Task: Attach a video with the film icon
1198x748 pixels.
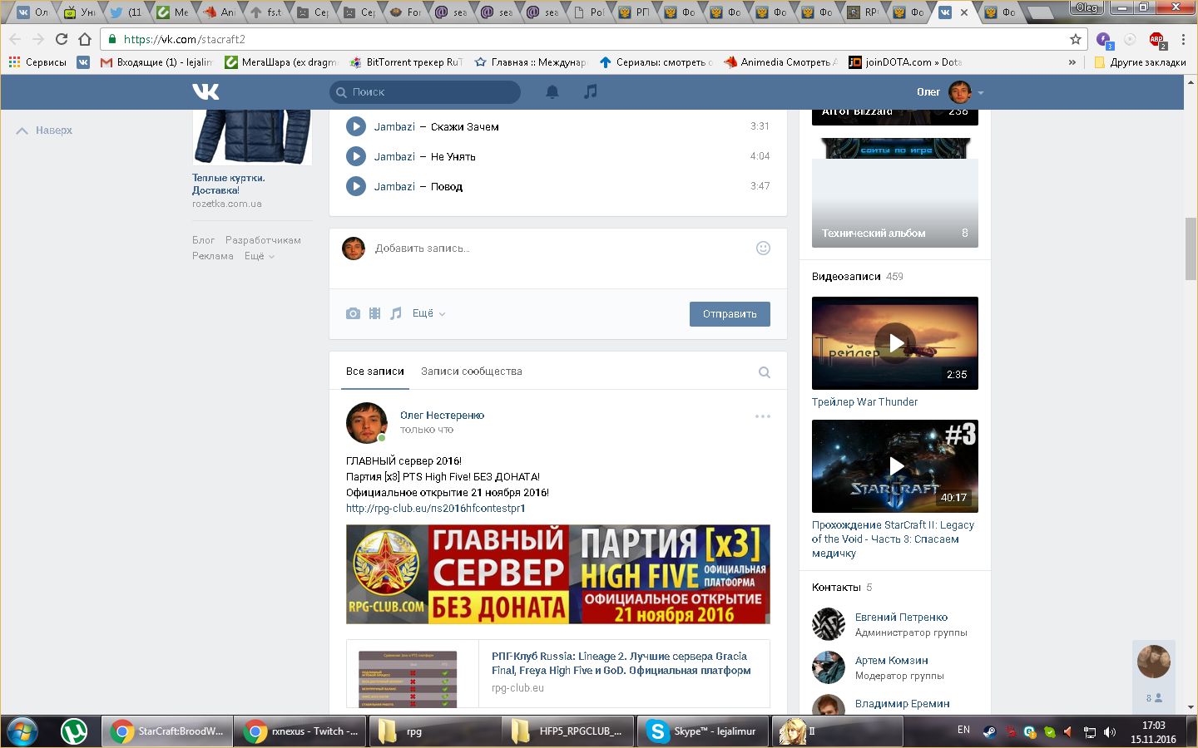Action: 375,313
